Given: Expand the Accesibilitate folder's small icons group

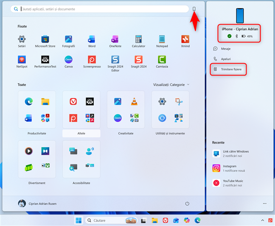Looking at the screenshot, I should 90,165.
